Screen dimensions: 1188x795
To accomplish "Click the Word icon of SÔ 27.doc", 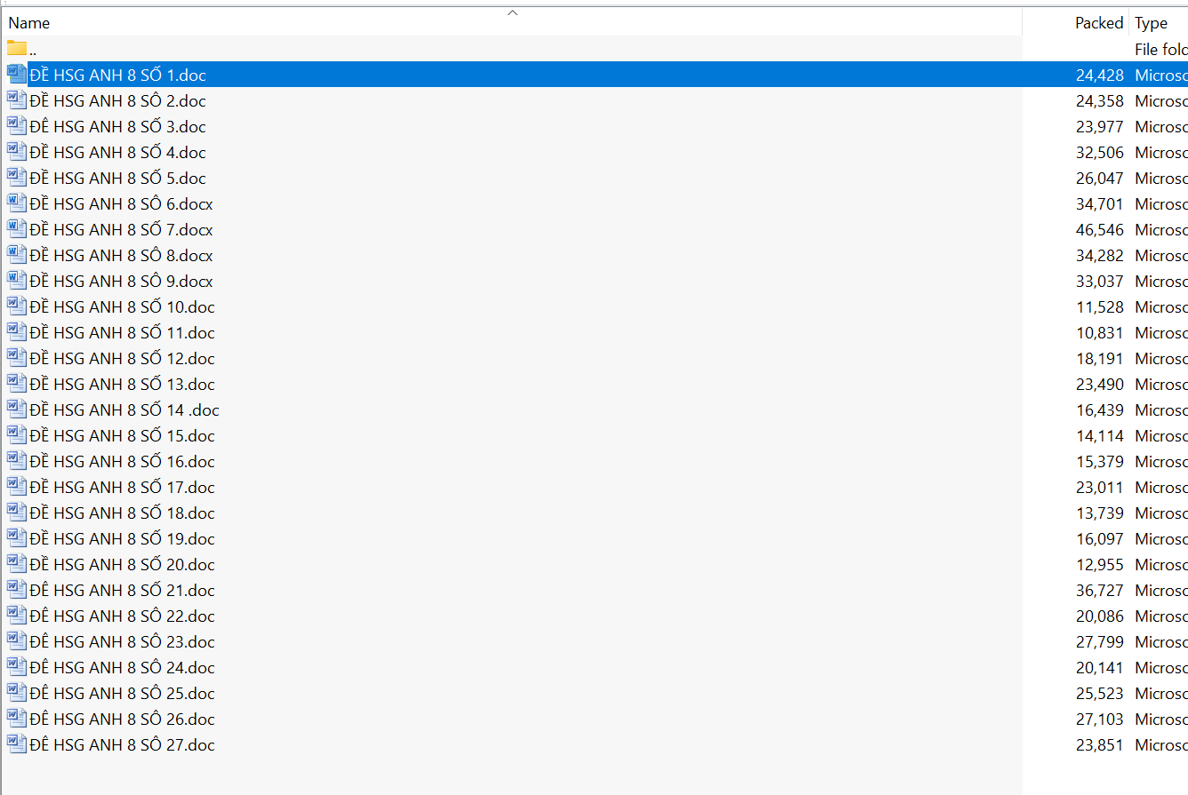I will 17,744.
